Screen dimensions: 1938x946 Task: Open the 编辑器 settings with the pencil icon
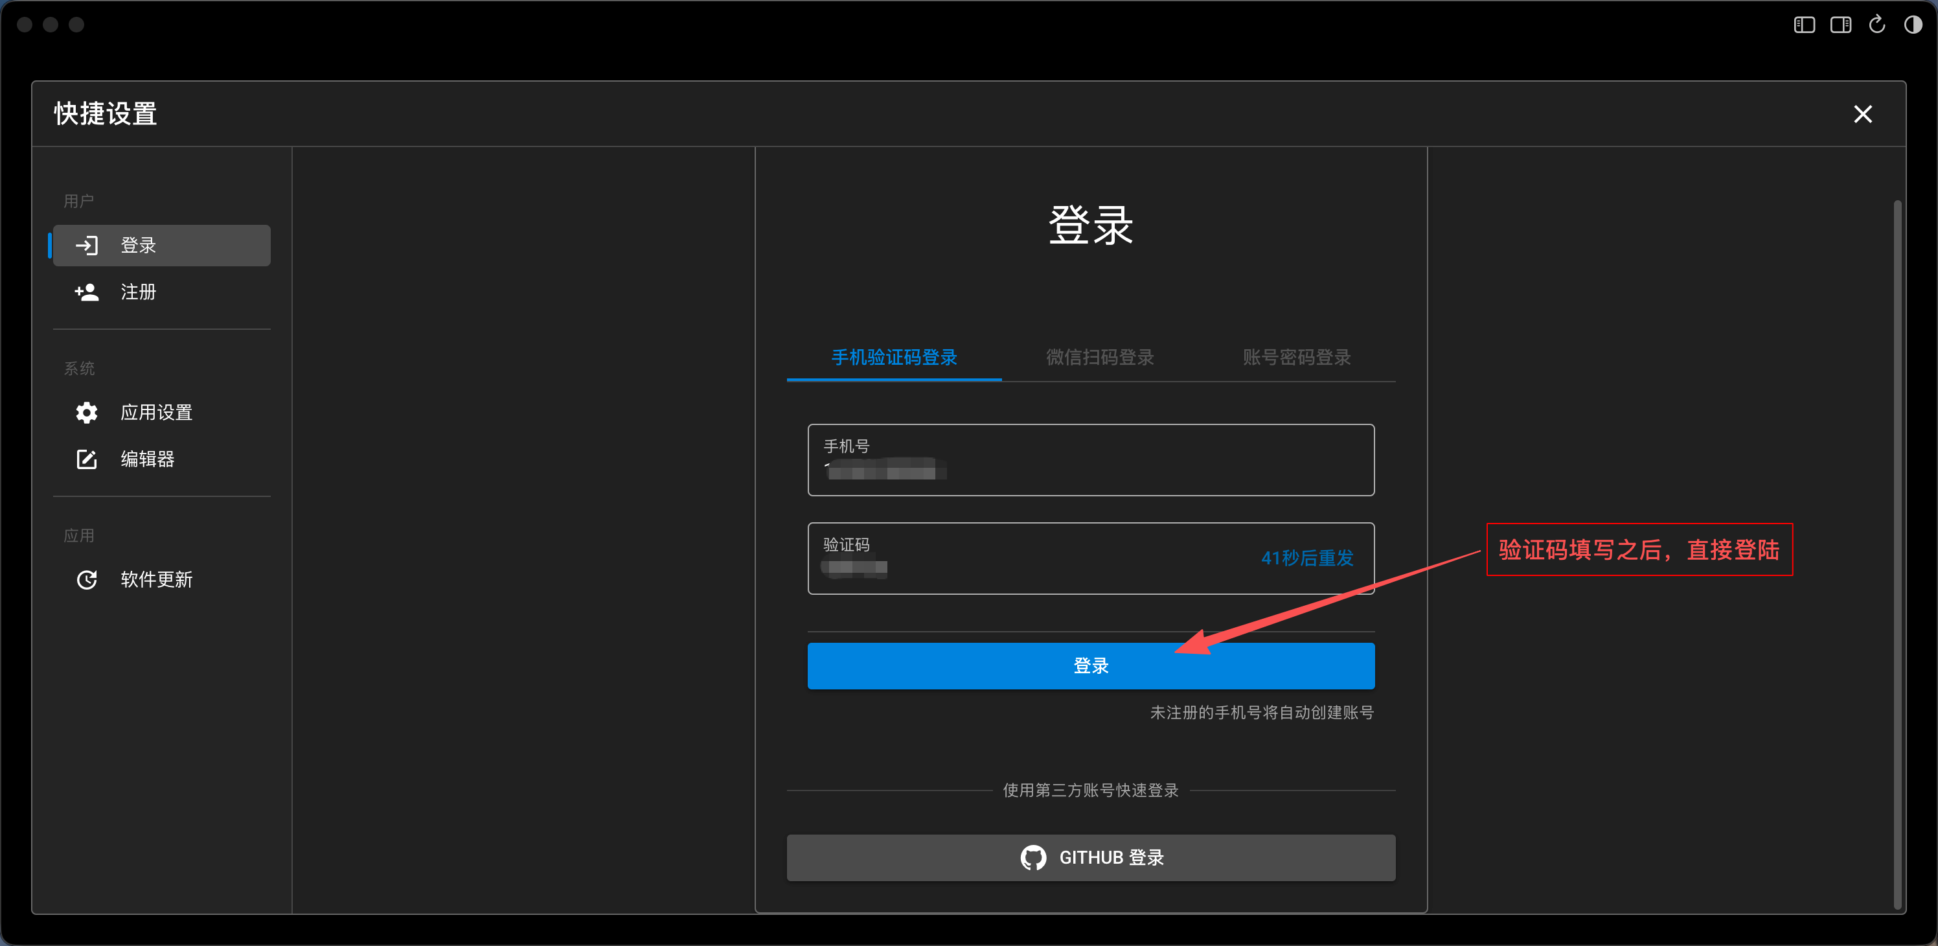(87, 459)
